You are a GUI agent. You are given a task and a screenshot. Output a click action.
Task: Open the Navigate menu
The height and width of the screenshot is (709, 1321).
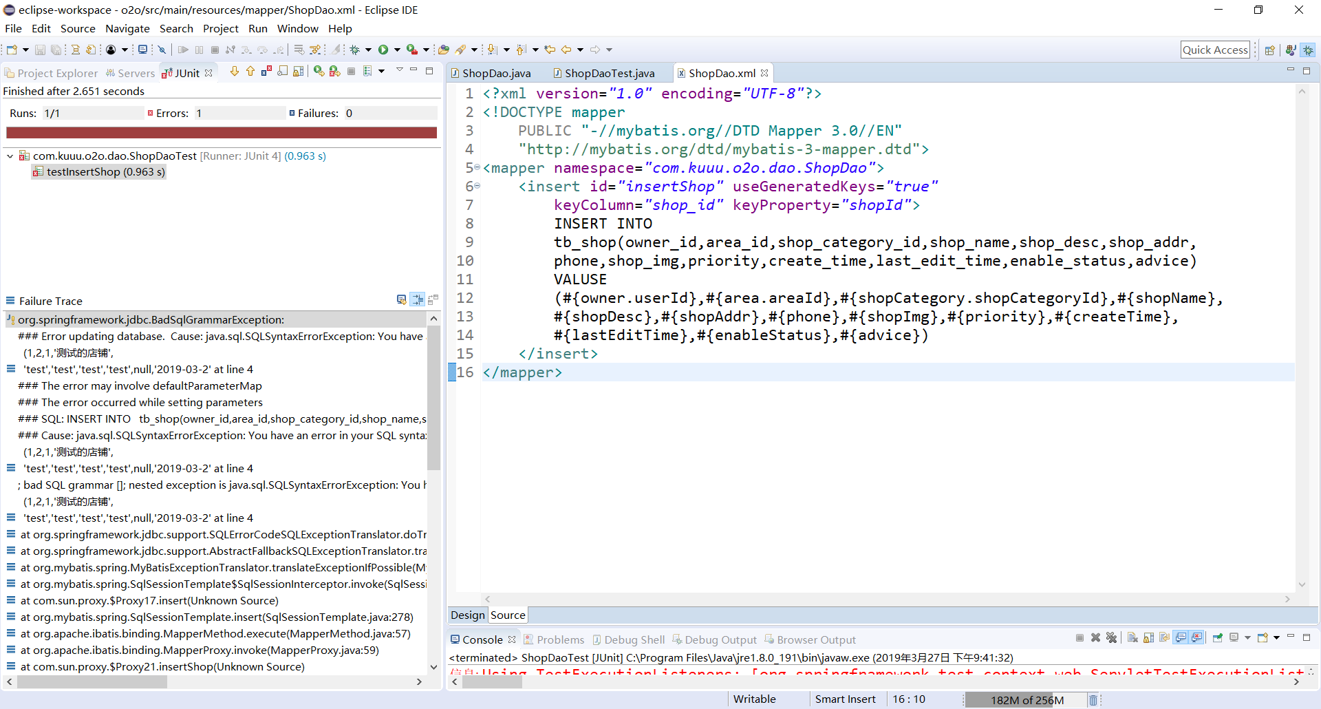coord(127,28)
